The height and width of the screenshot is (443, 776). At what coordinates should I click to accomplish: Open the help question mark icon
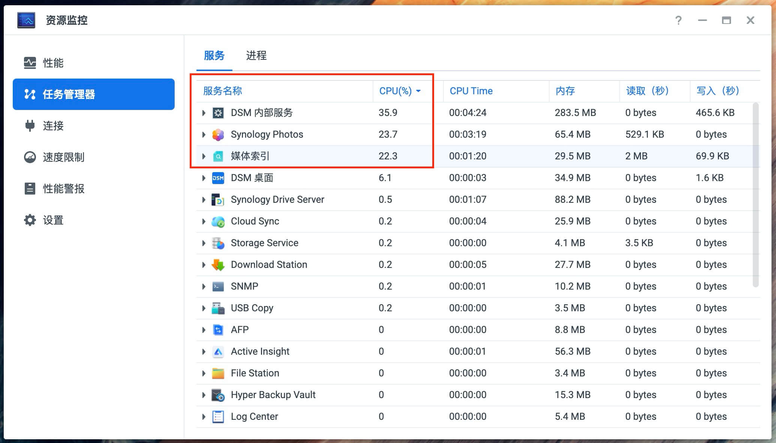pos(678,20)
